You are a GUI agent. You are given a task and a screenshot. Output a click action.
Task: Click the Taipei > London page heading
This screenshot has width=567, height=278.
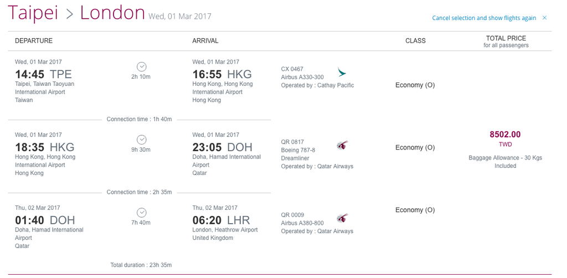tap(76, 13)
